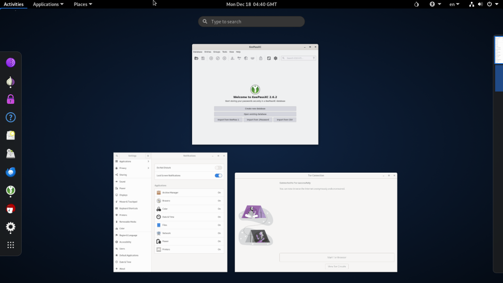Select Sharing in Settings sidebar

tap(133, 175)
